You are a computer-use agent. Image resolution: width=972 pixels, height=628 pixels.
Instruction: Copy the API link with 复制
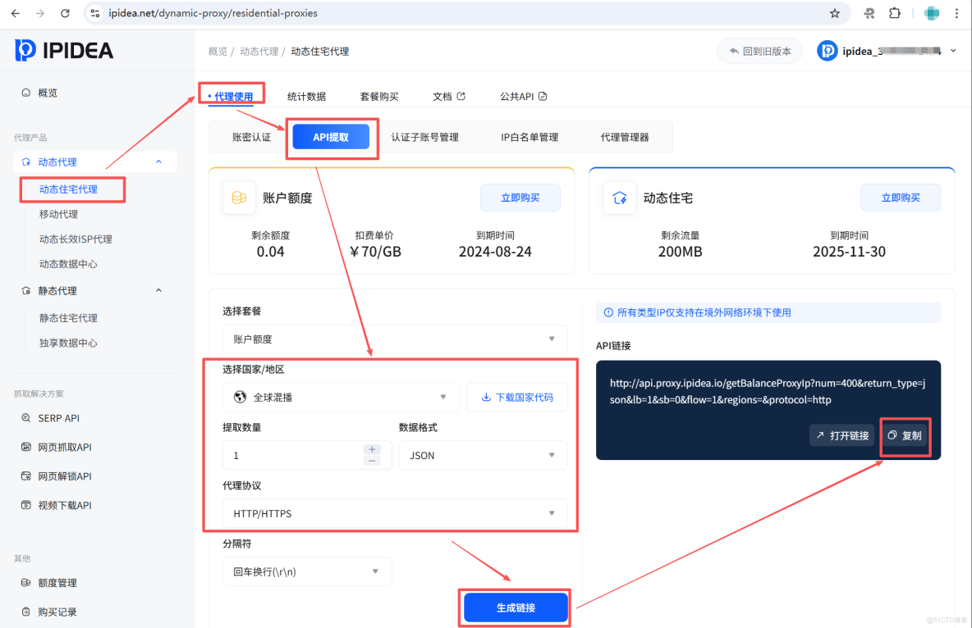coord(906,436)
